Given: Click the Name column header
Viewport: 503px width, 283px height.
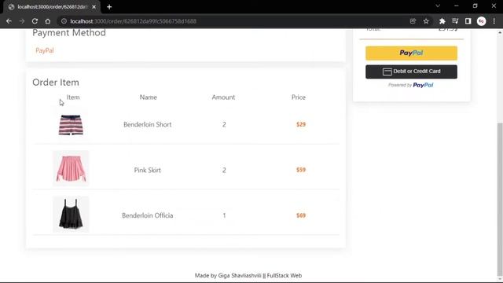Looking at the screenshot, I should [149, 97].
